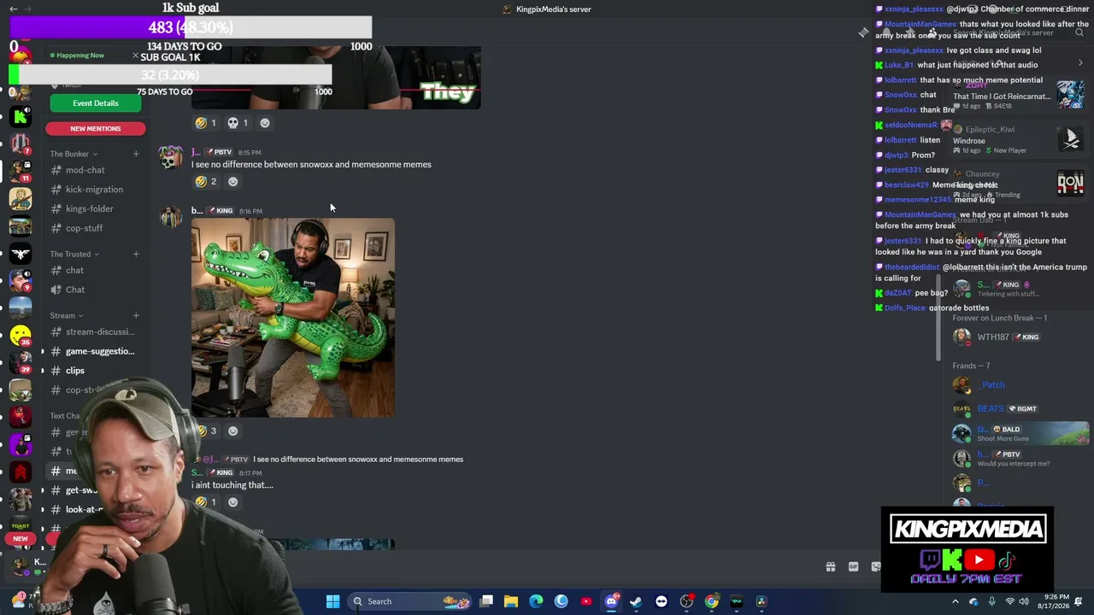Jump to New Mentions

(x=96, y=128)
